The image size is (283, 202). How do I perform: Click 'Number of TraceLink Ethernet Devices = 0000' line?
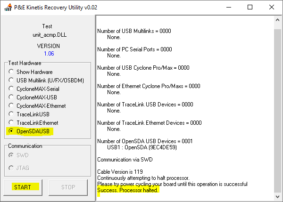tap(150, 123)
